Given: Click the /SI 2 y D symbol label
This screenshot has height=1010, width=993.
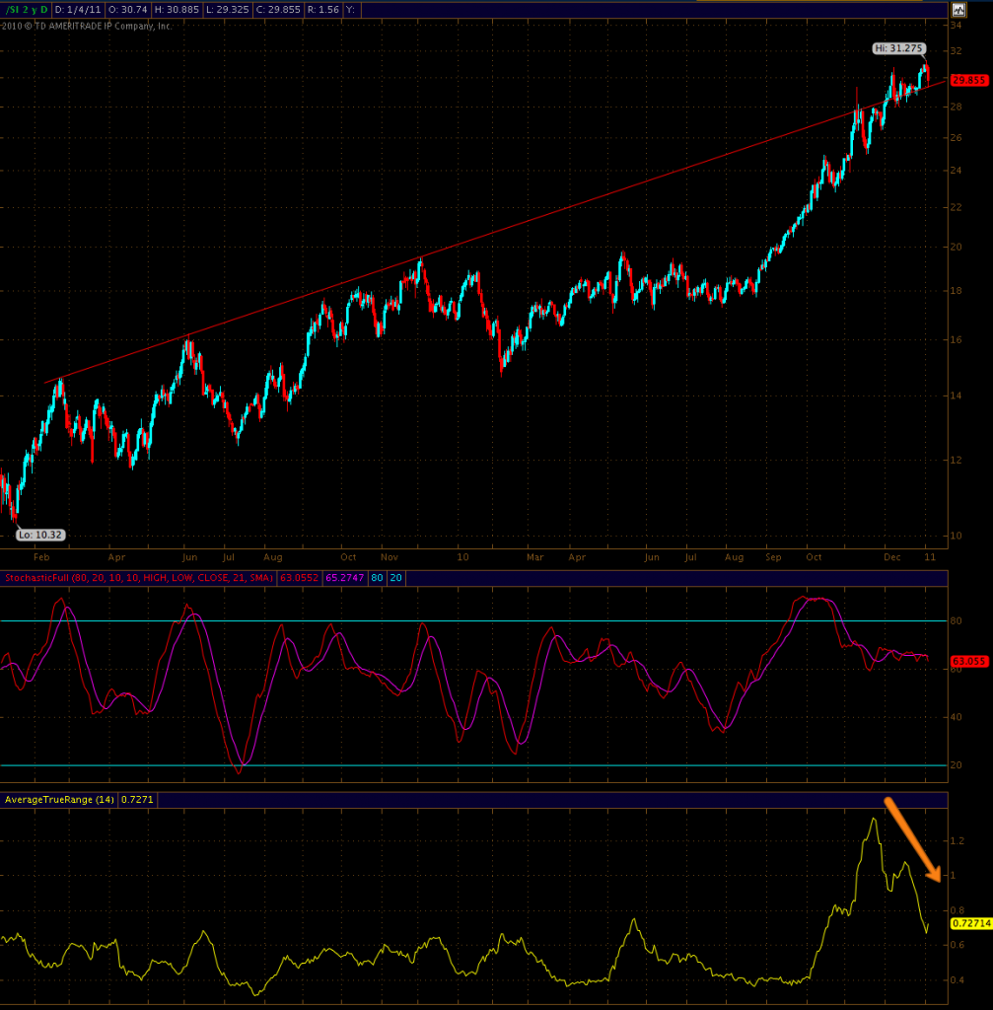Looking at the screenshot, I should pos(26,10).
